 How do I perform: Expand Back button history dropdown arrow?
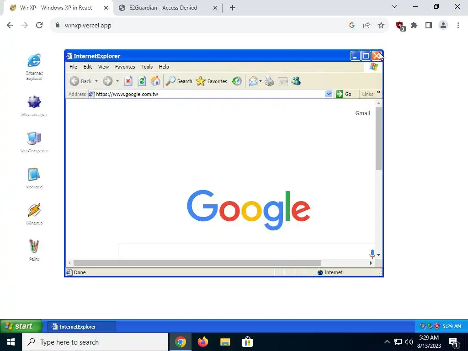[x=96, y=81]
